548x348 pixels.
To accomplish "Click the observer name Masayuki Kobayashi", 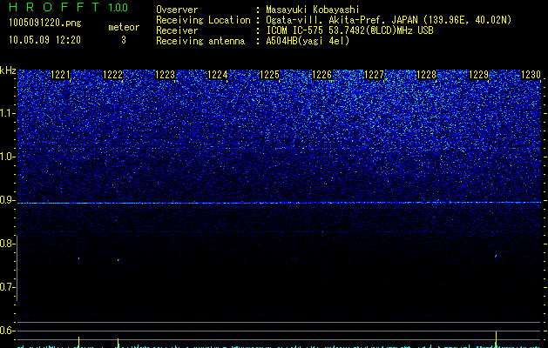I will [313, 10].
